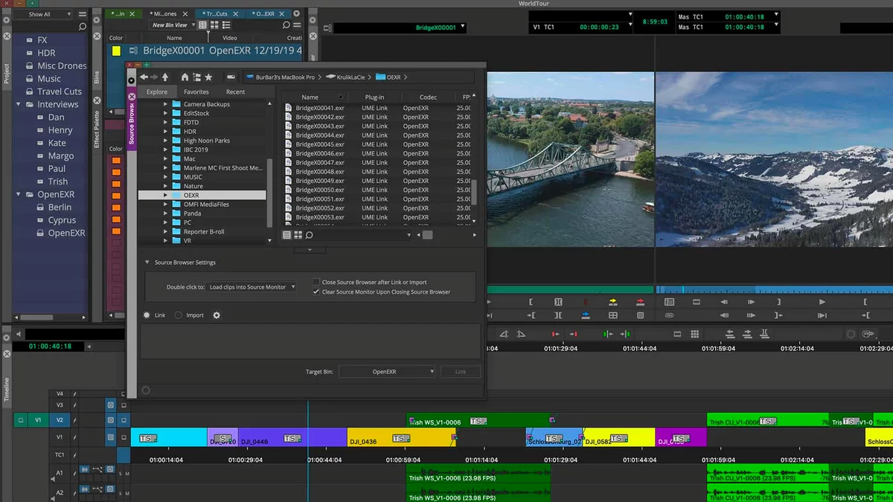Viewport: 893px width, 502px height.
Task: Open the New Bin View dropdown
Action: click(173, 25)
